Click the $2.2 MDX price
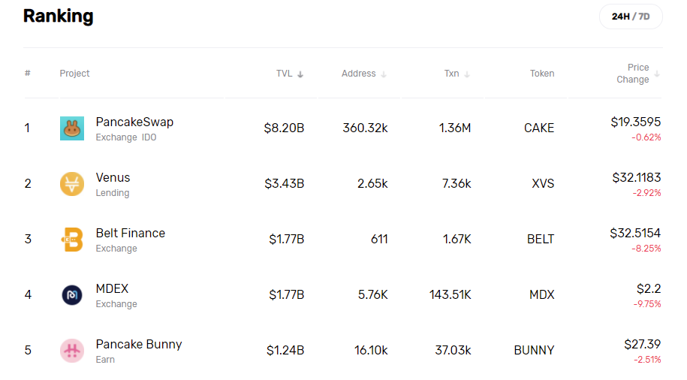This screenshot has width=687, height=380. (649, 289)
